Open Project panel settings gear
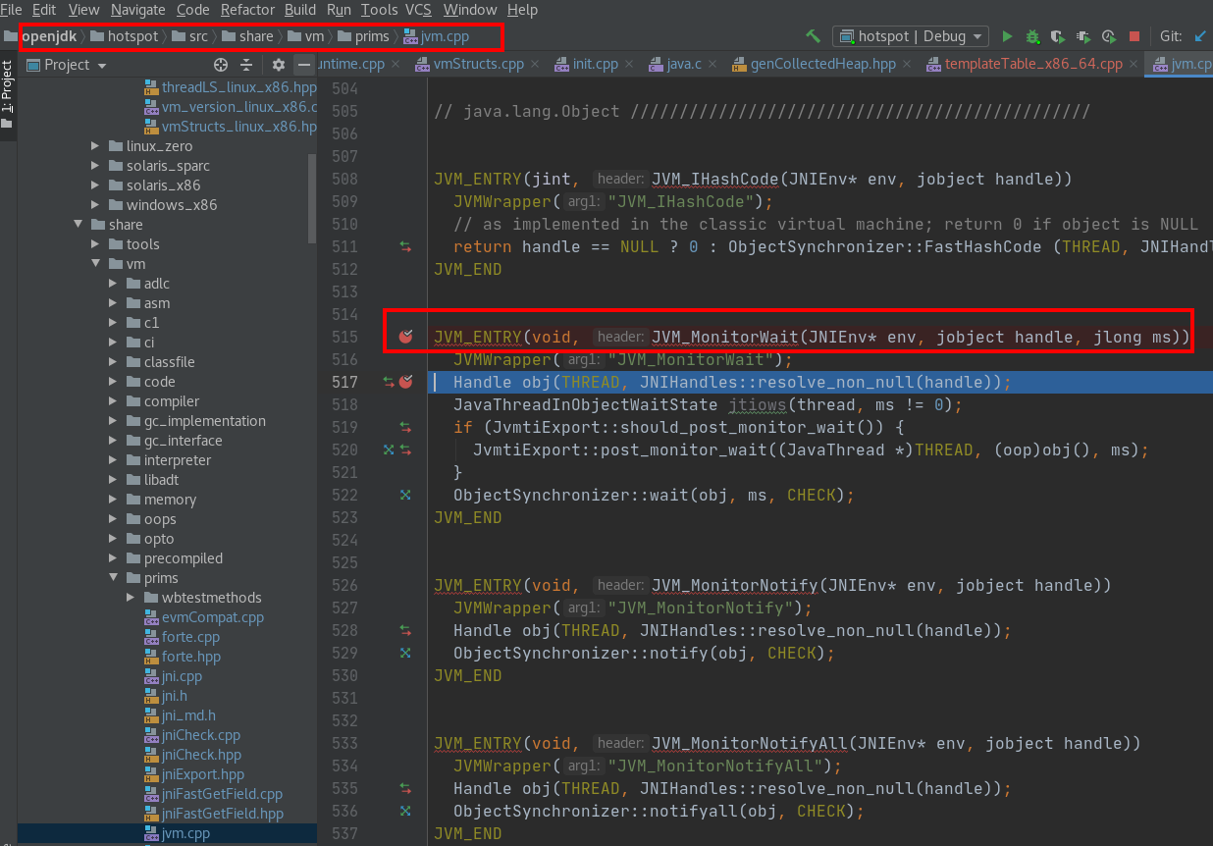This screenshot has height=846, width=1213. [279, 65]
